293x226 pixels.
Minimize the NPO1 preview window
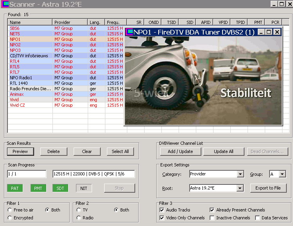tap(261, 32)
